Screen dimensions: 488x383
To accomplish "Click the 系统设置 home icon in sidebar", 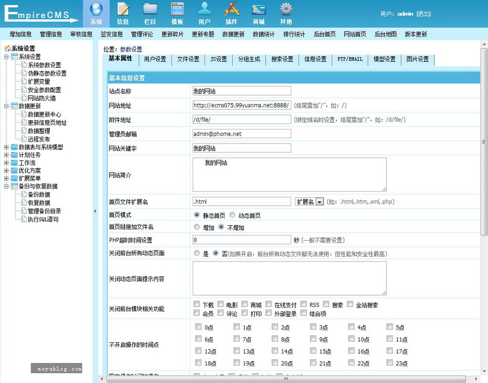I will pos(8,48).
